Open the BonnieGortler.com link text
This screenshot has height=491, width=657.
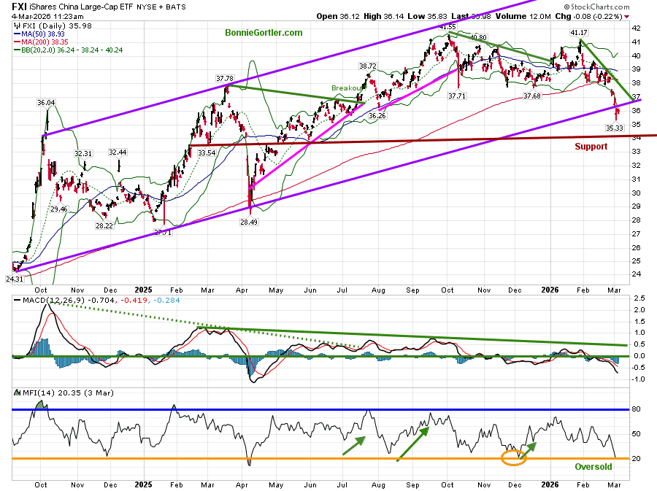264,33
